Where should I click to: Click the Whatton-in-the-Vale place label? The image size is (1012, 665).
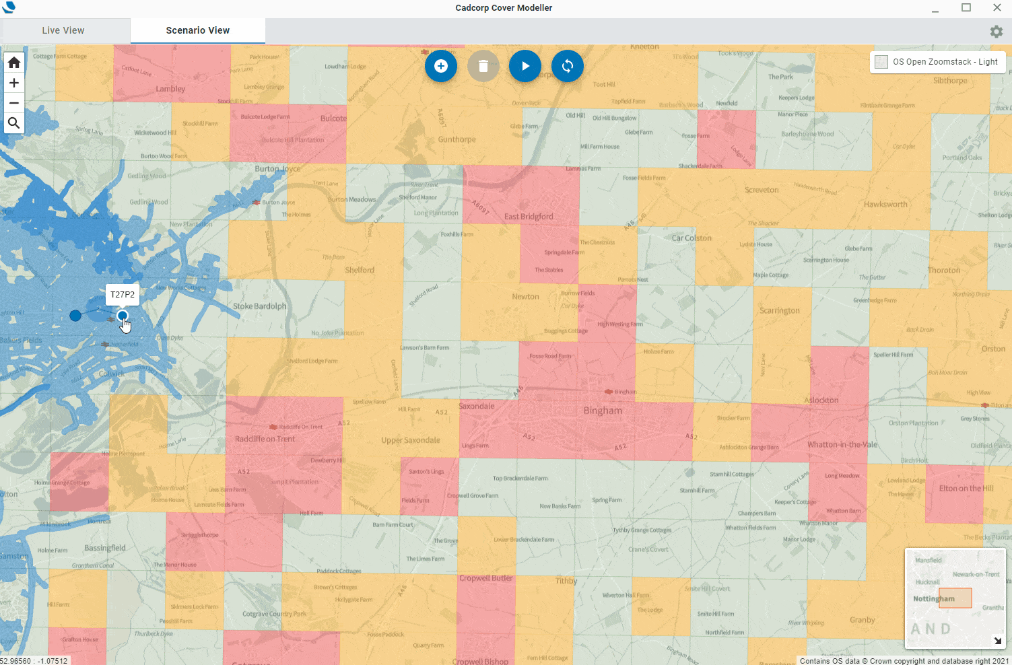click(842, 444)
